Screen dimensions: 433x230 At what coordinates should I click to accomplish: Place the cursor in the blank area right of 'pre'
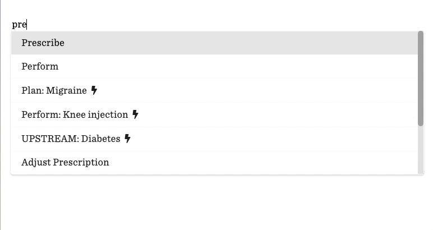coord(221,24)
